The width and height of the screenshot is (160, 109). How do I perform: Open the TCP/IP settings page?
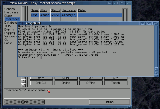(9, 26)
